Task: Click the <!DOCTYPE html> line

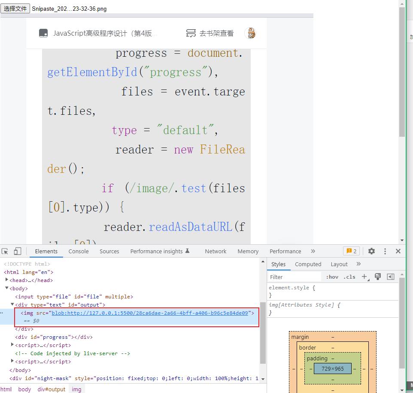Action: pyautogui.click(x=27, y=264)
